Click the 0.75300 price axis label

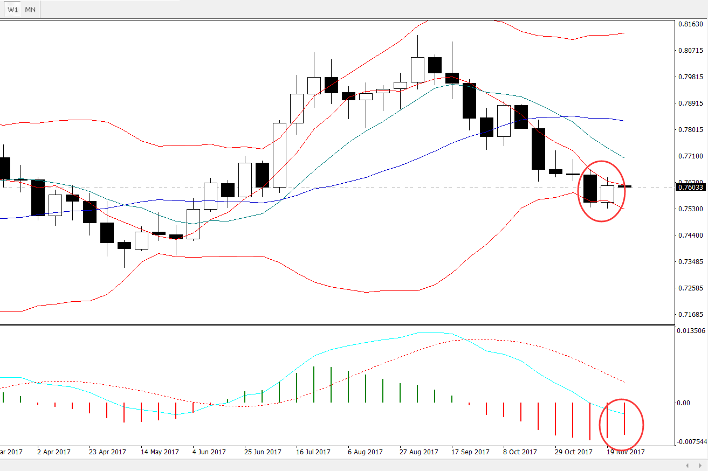point(692,209)
